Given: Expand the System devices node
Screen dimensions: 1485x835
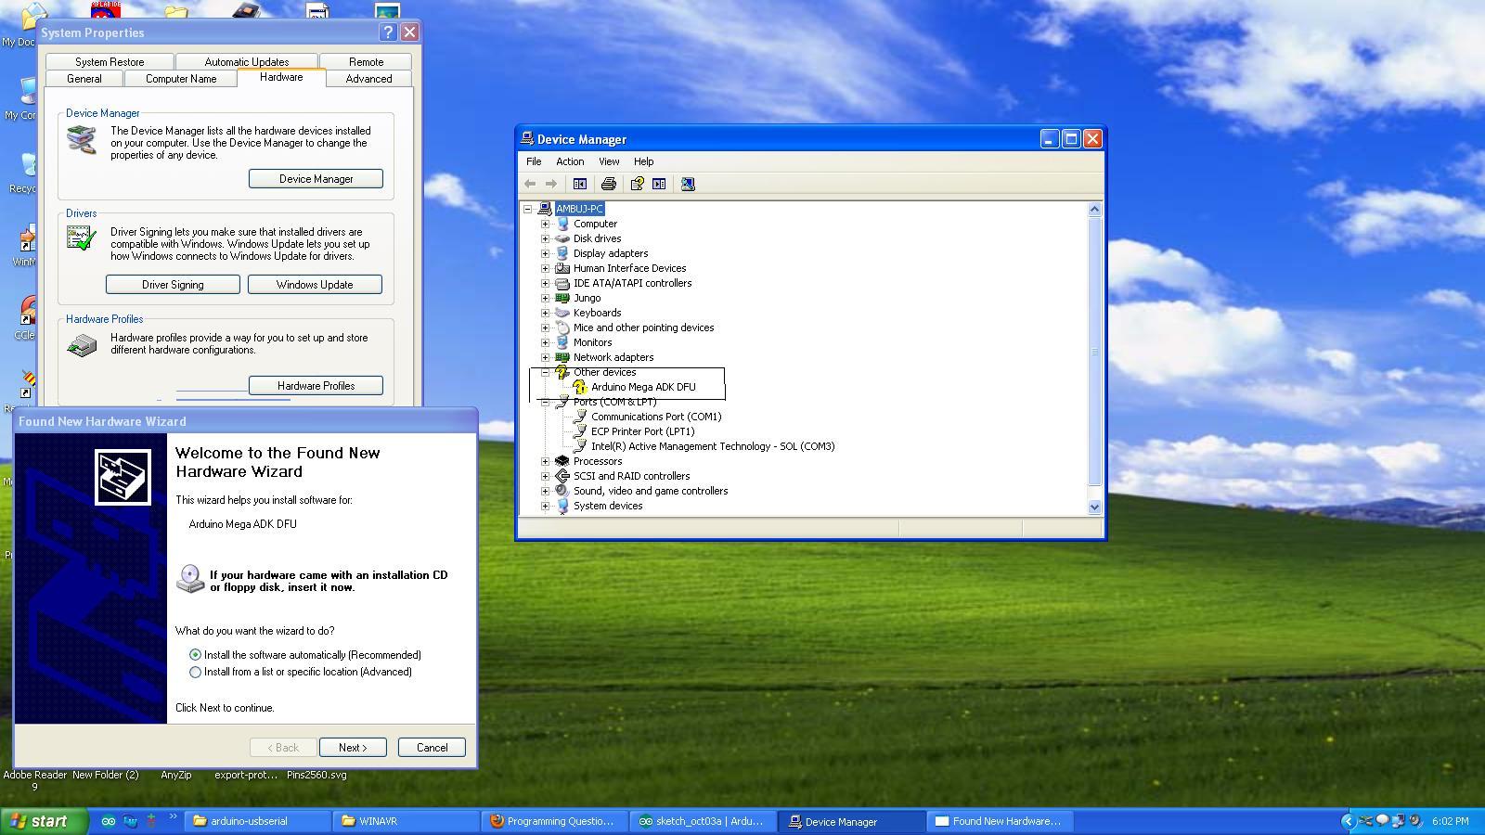Looking at the screenshot, I should point(546,506).
